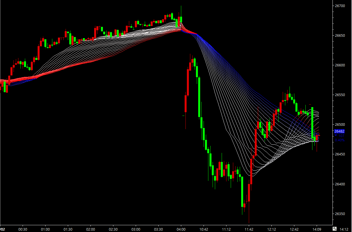This screenshot has width=352, height=232.
Task: Click the 0.40% percent change label
Action: [x=340, y=140]
